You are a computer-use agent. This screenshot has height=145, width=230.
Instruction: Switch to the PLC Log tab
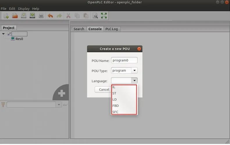[x=112, y=29]
